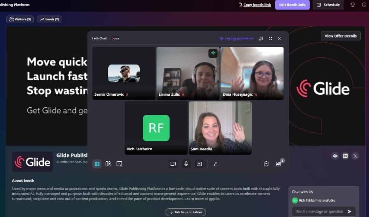
Task: Open the call chat bubble icon
Action: (266, 164)
